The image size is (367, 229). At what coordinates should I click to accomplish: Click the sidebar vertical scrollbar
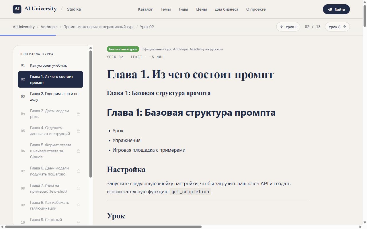(91, 114)
